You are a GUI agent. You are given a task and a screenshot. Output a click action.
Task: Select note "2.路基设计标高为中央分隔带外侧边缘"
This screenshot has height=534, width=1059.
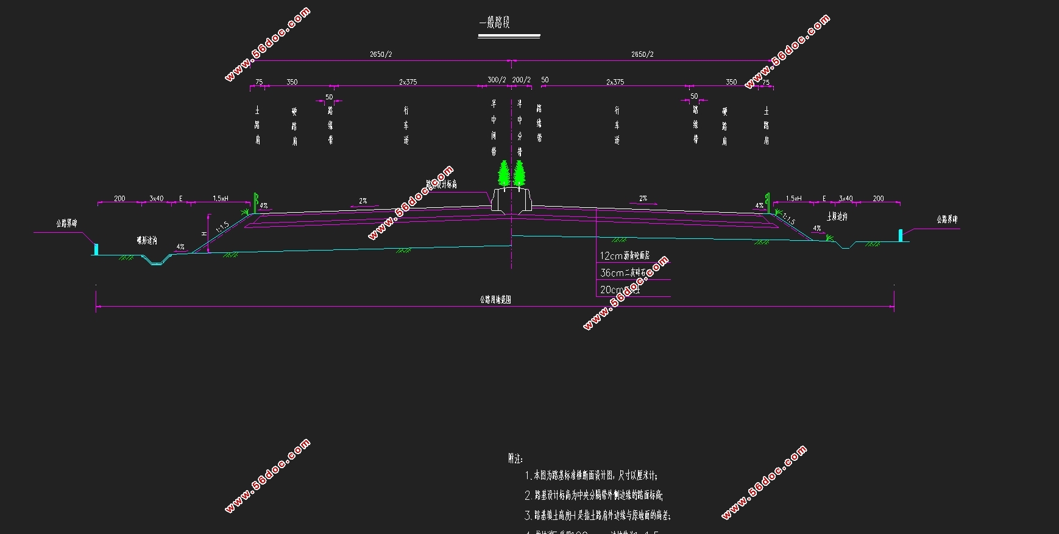(x=594, y=495)
